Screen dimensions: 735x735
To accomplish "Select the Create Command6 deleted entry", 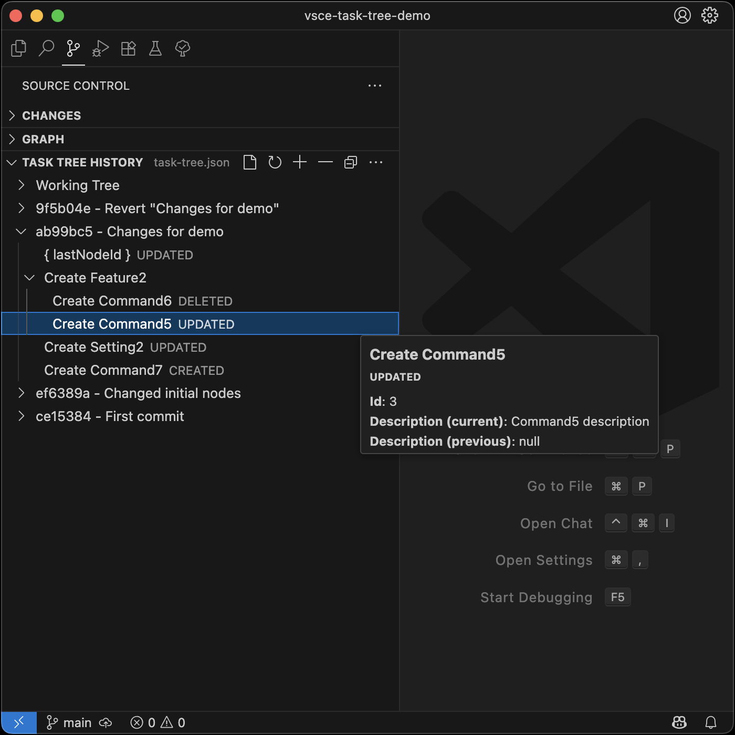I will click(x=112, y=301).
